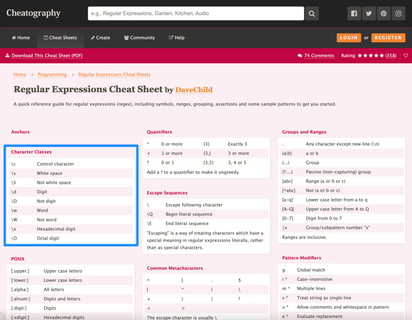This screenshot has width=412, height=320.
Task: Select the 'White space' row
Action: 71,173
